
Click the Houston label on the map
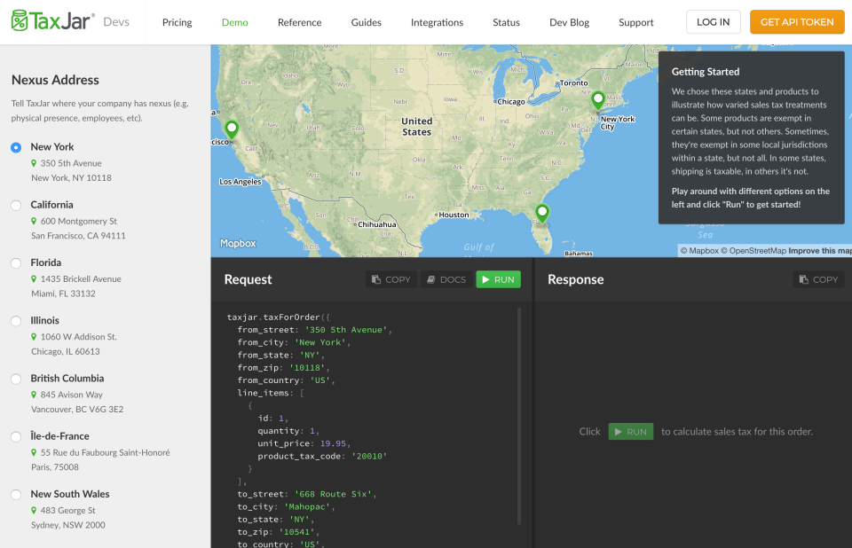[454, 215]
